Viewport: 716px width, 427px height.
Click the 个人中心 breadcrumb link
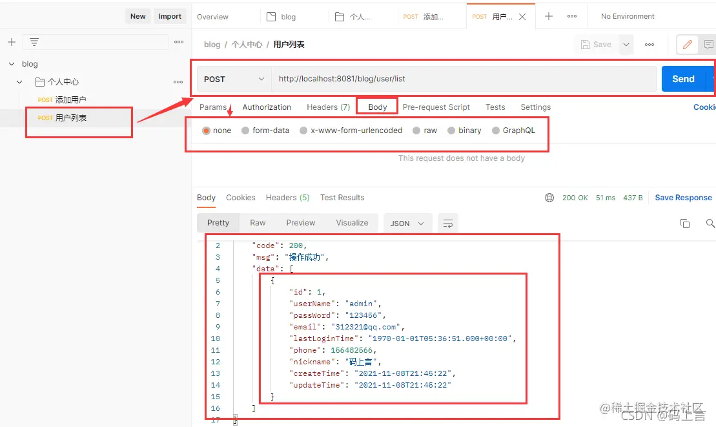(x=247, y=45)
